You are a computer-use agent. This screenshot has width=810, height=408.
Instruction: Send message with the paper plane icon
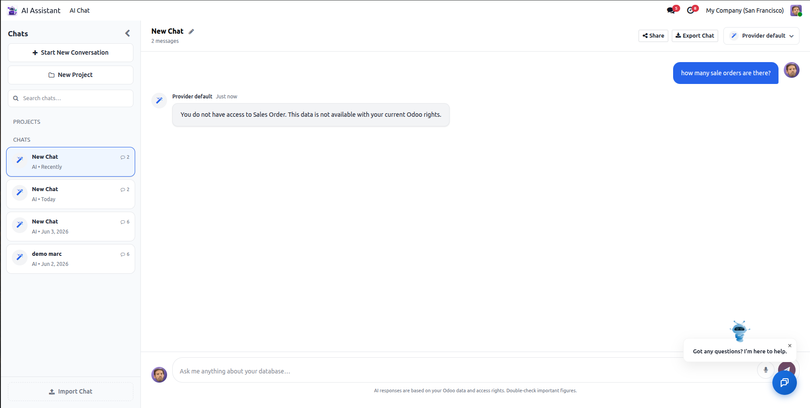pyautogui.click(x=787, y=369)
